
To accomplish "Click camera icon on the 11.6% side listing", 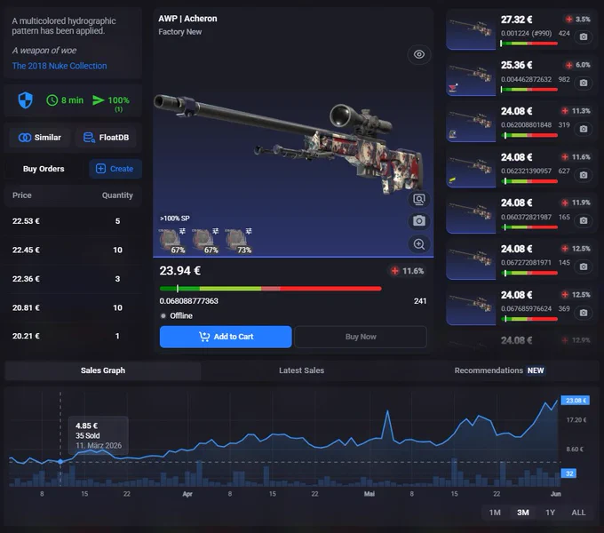I will click(584, 175).
